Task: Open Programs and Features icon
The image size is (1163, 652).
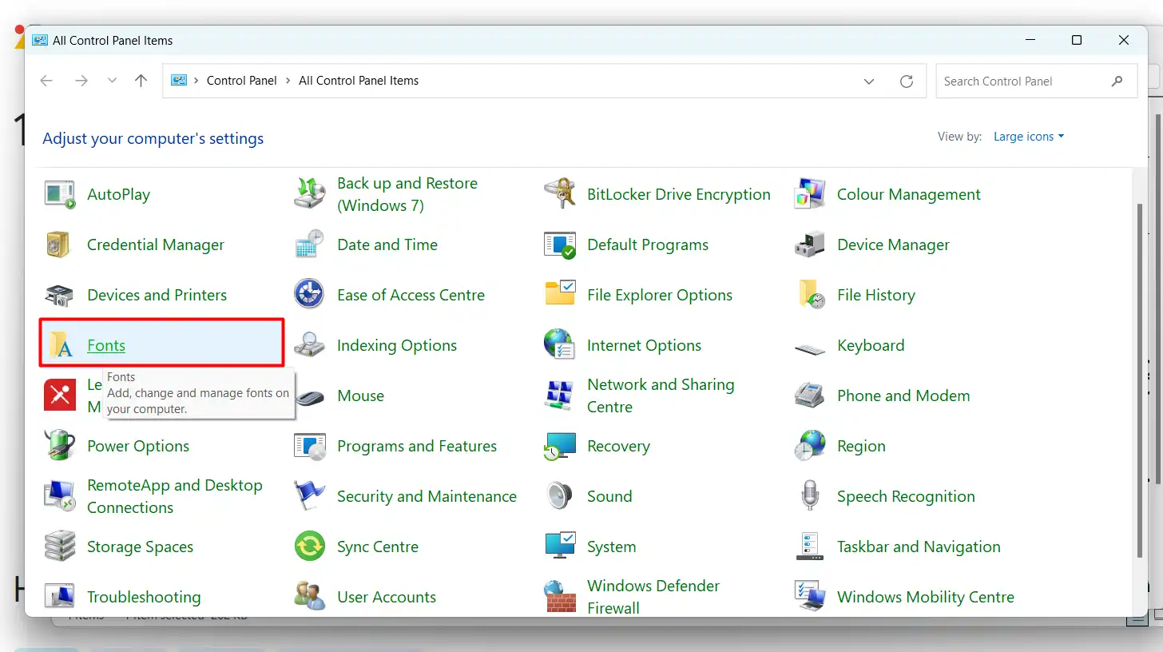Action: tap(310, 446)
